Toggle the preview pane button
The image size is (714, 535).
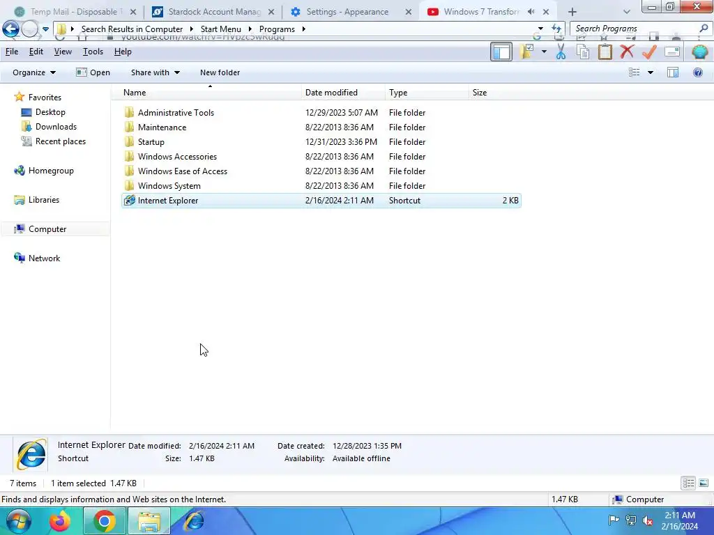[673, 72]
